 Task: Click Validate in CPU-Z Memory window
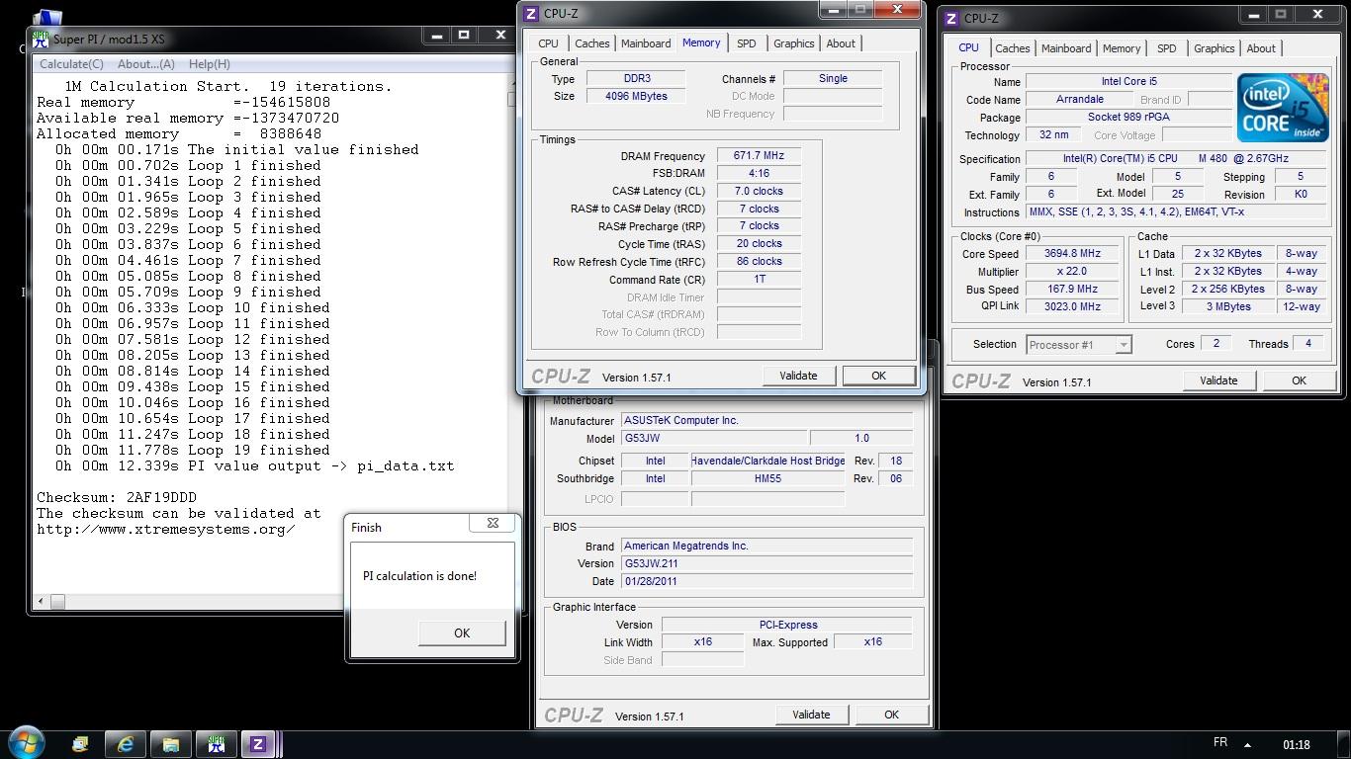click(x=798, y=376)
